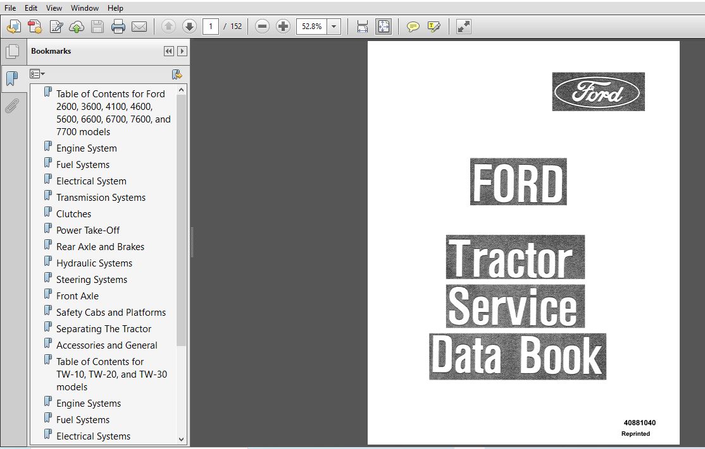The height and width of the screenshot is (449, 705).
Task: Click the bookmarks vertical scrollbar thumb
Action: coord(181,220)
